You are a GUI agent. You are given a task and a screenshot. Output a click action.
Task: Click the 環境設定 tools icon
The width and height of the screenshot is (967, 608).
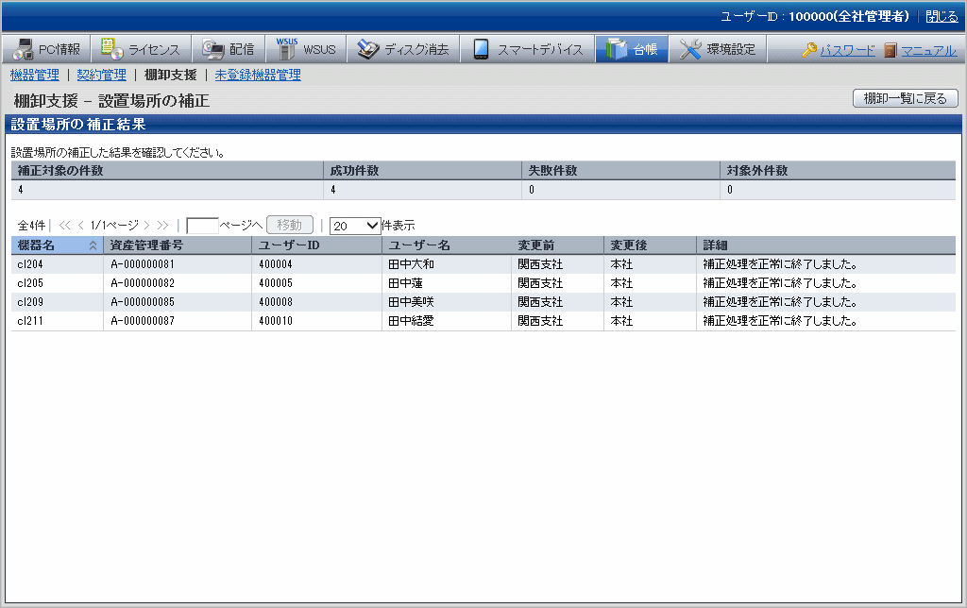point(690,50)
